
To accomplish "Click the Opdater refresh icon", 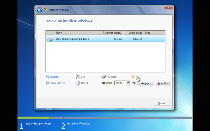I will (x=48, y=77).
